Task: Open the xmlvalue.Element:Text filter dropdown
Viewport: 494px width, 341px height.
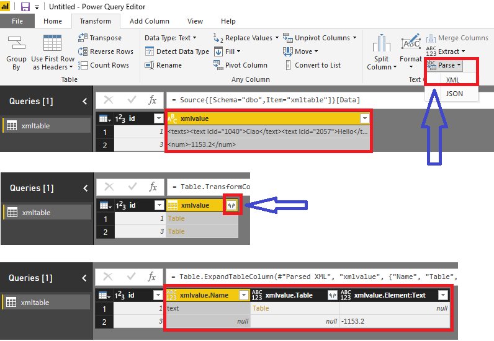Action: point(443,295)
